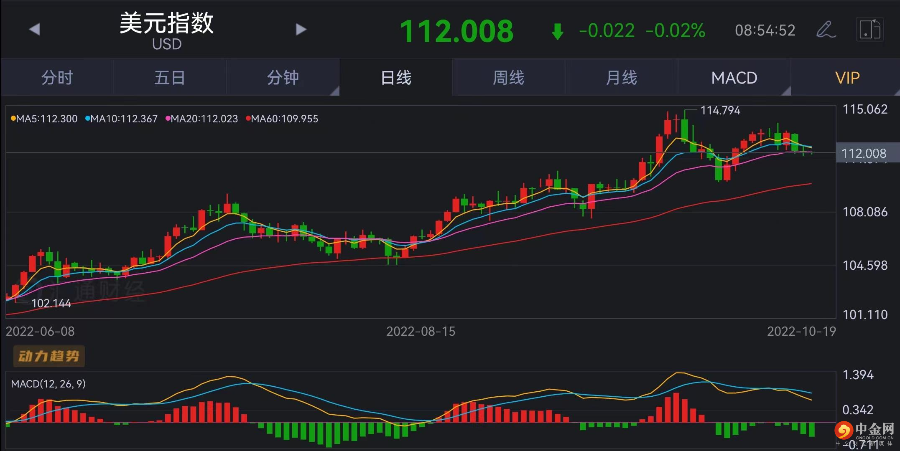The height and width of the screenshot is (451, 900).
Task: Click the 114.794 high price marker
Action: (x=720, y=111)
